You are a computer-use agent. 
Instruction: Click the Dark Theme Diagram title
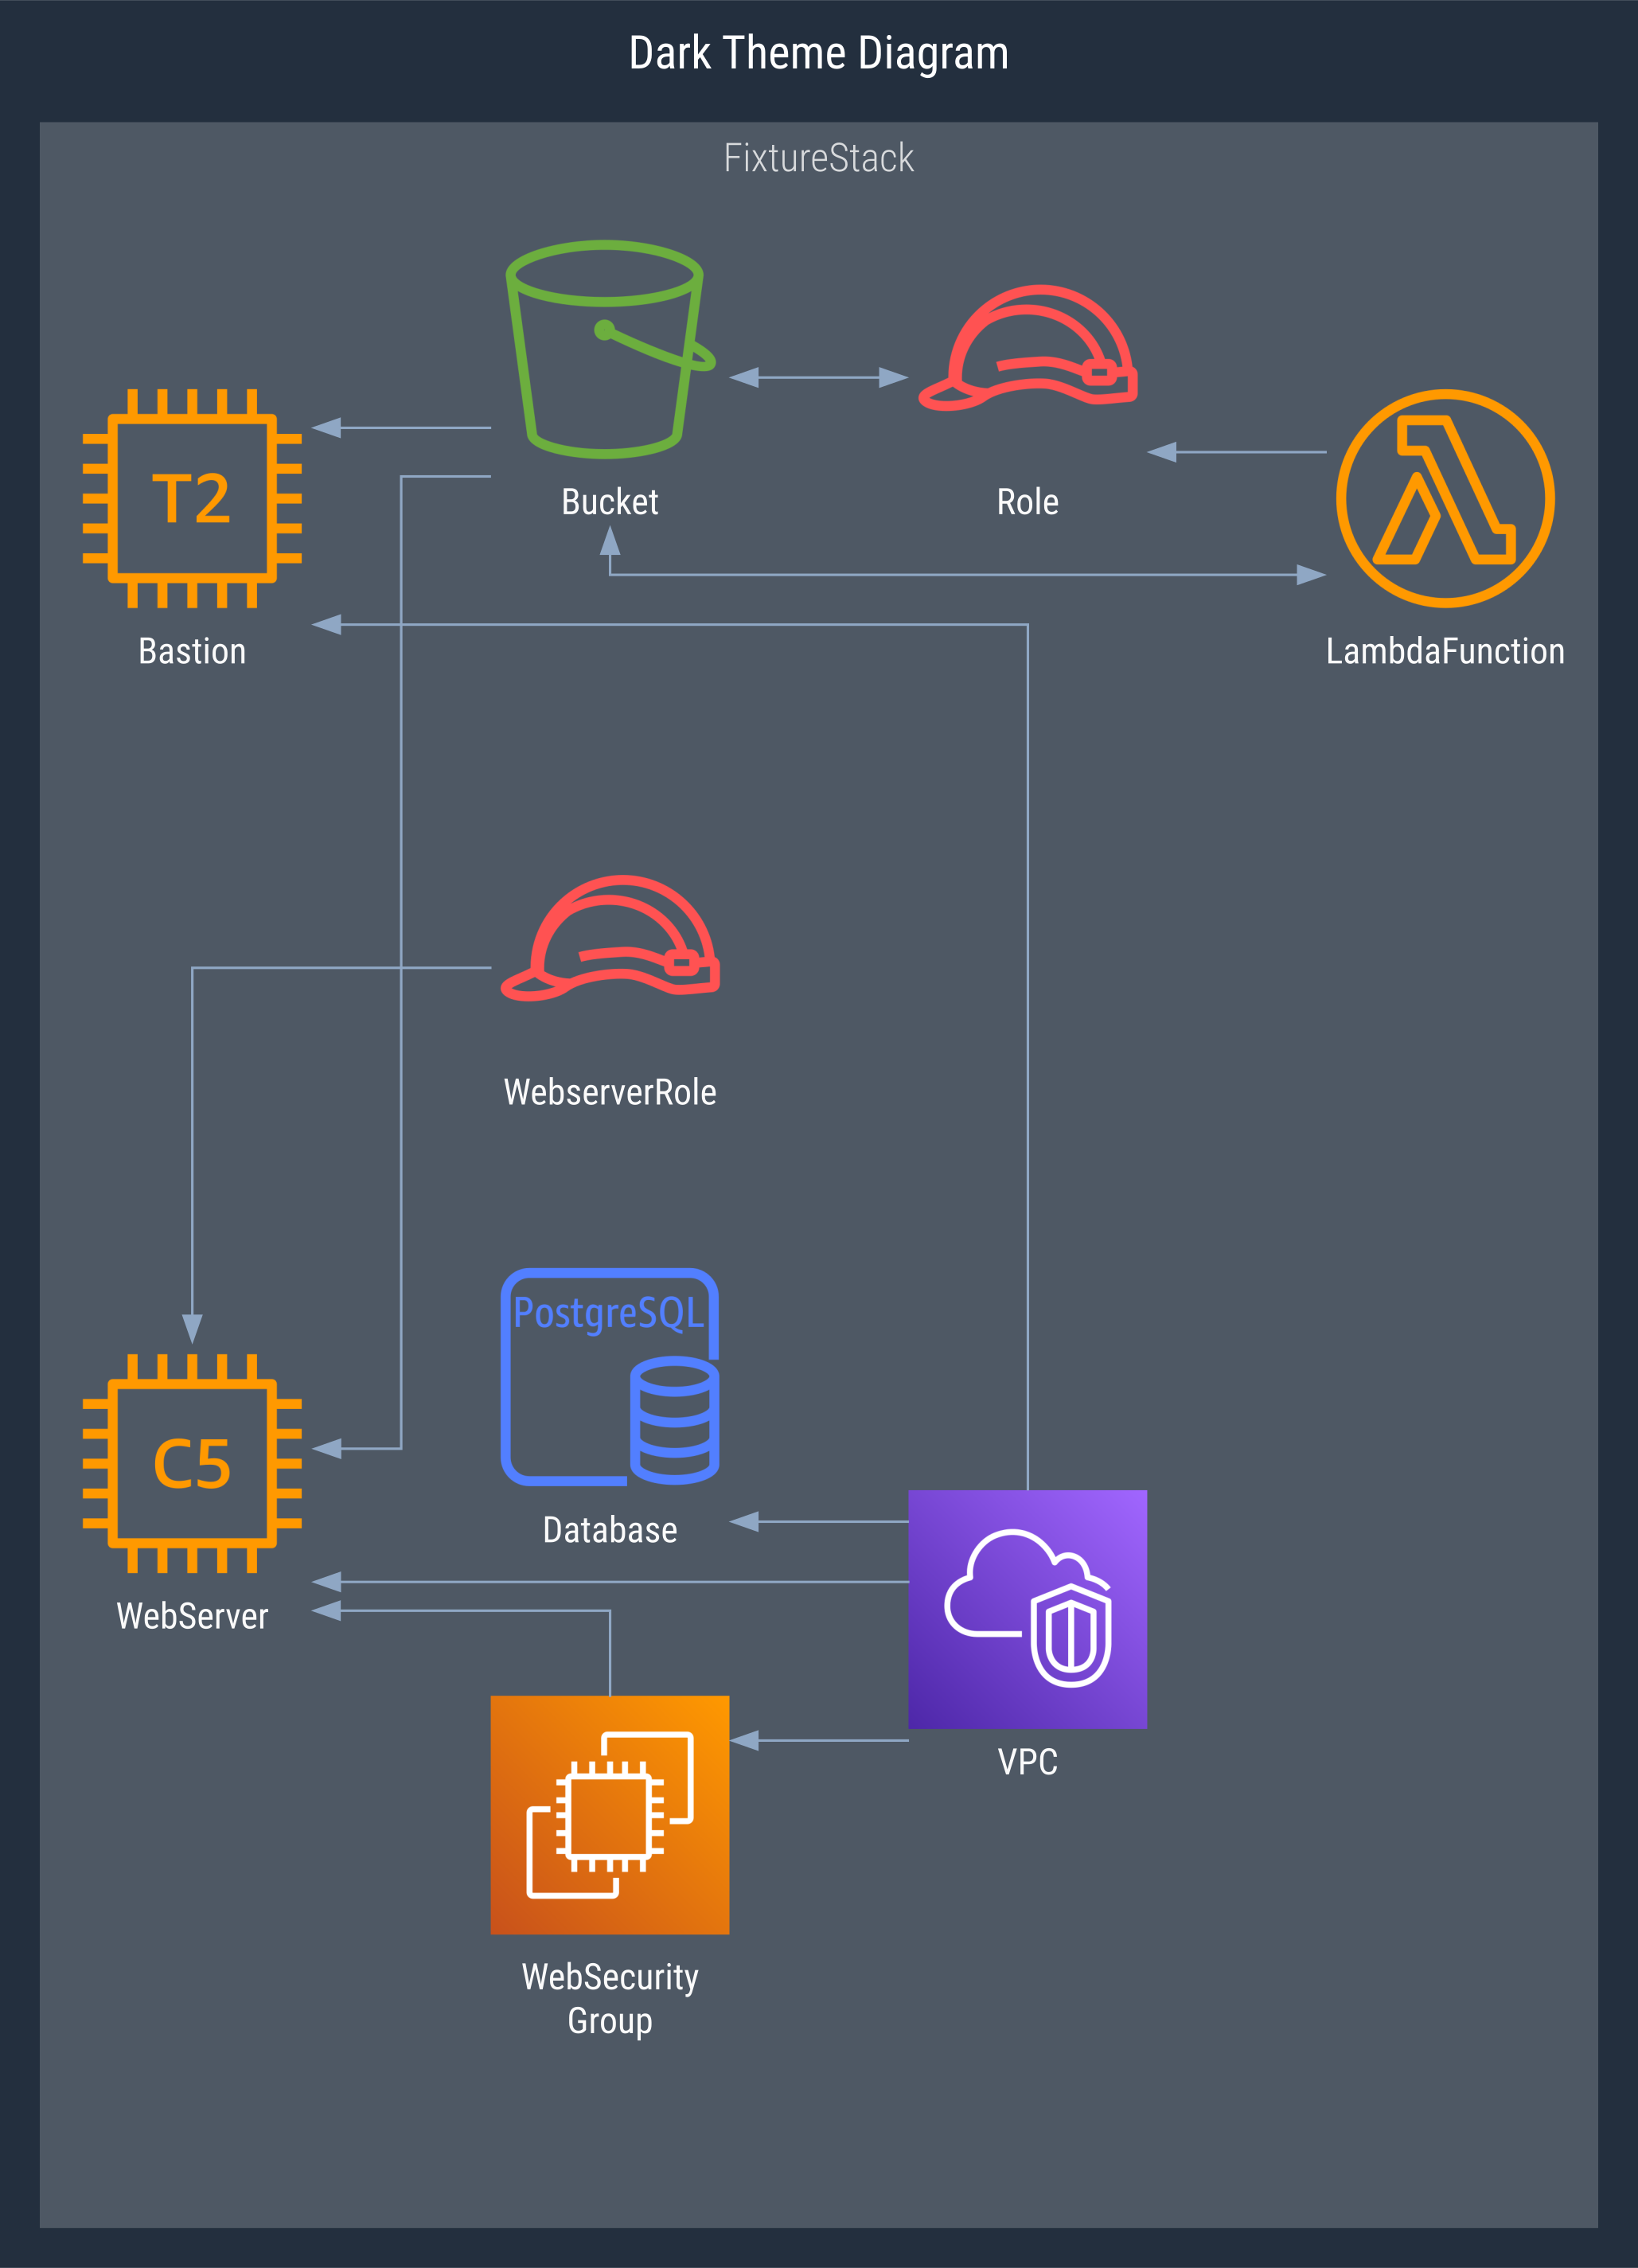(819, 53)
